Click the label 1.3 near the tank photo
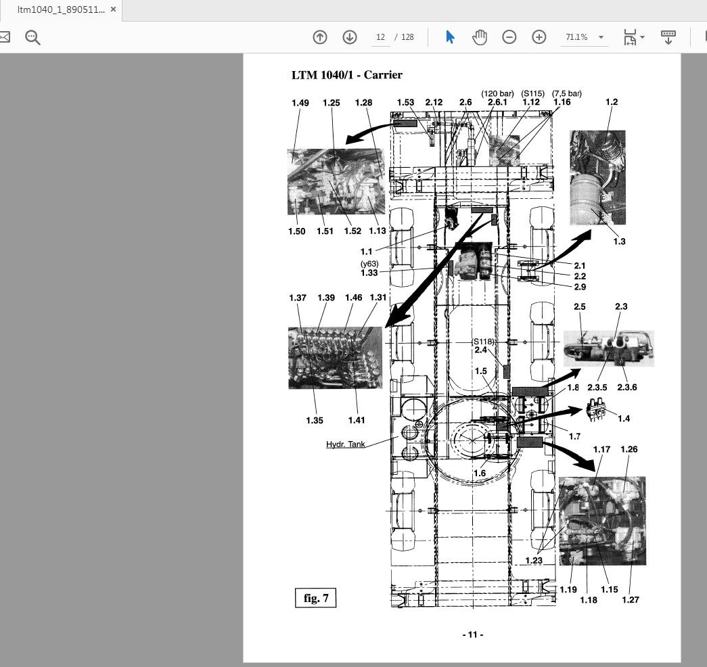The height and width of the screenshot is (667, 707). (x=620, y=241)
